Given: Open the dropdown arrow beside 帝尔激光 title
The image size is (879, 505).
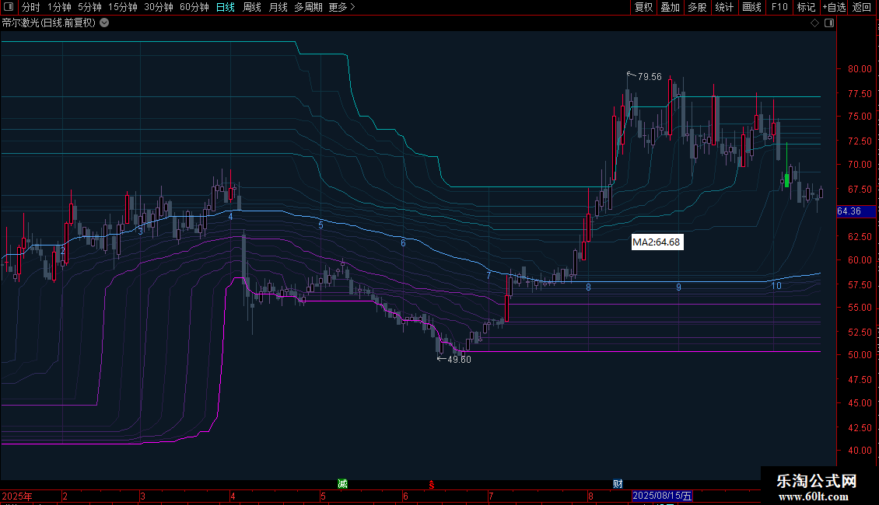Looking at the screenshot, I should (104, 23).
